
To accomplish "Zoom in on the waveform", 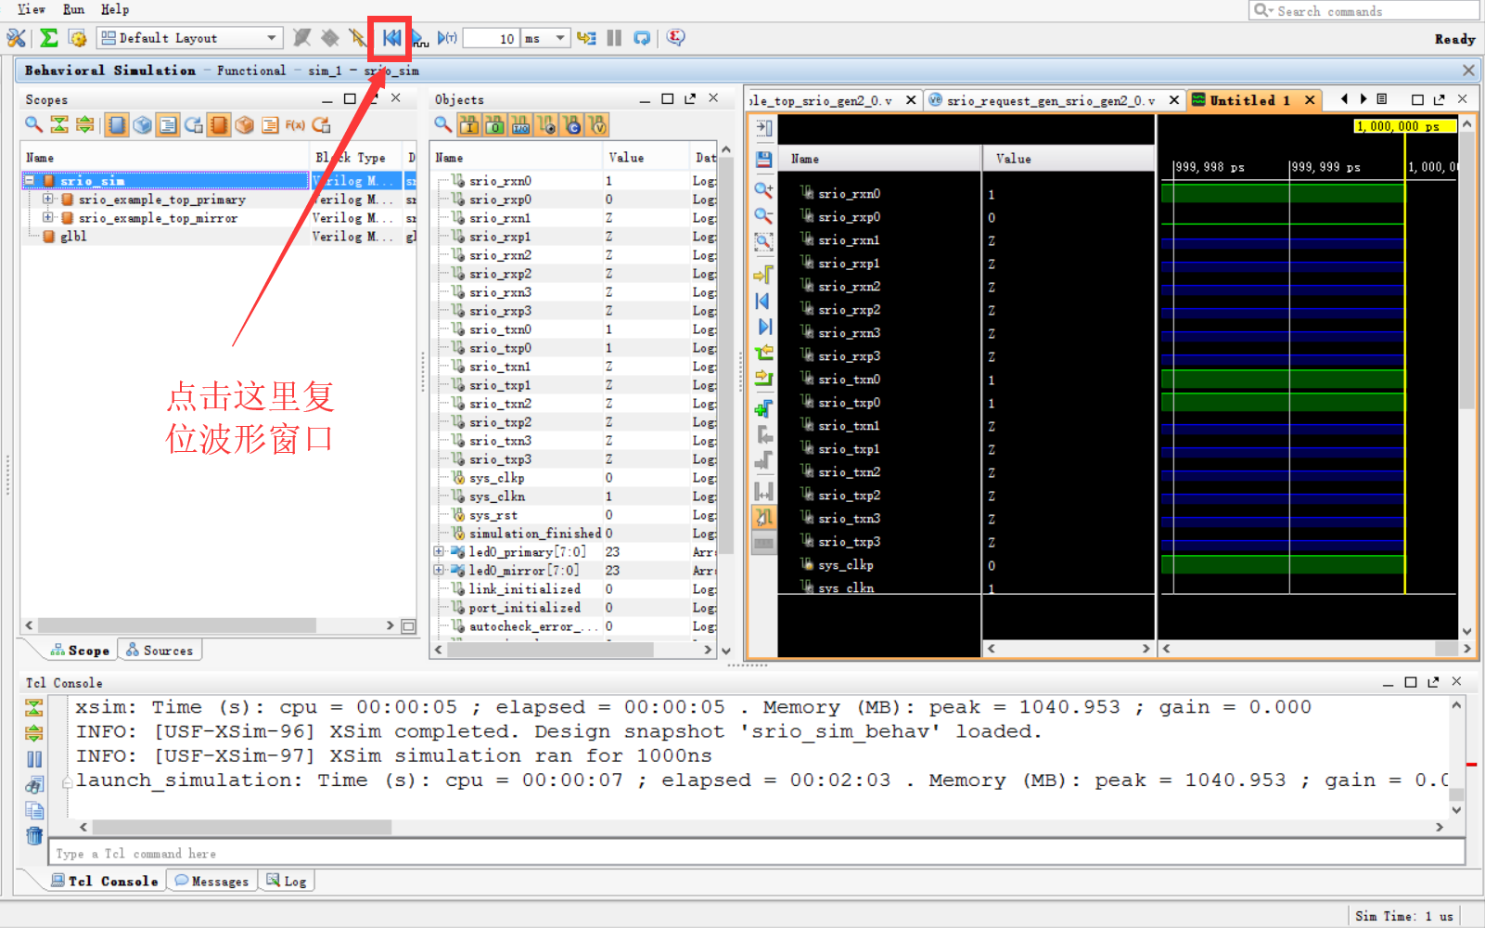I will (x=763, y=189).
